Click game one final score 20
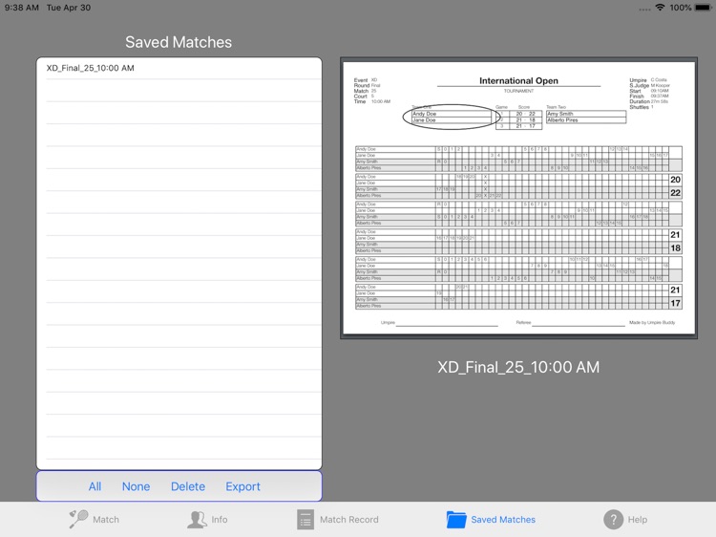The image size is (716, 537). tap(675, 180)
